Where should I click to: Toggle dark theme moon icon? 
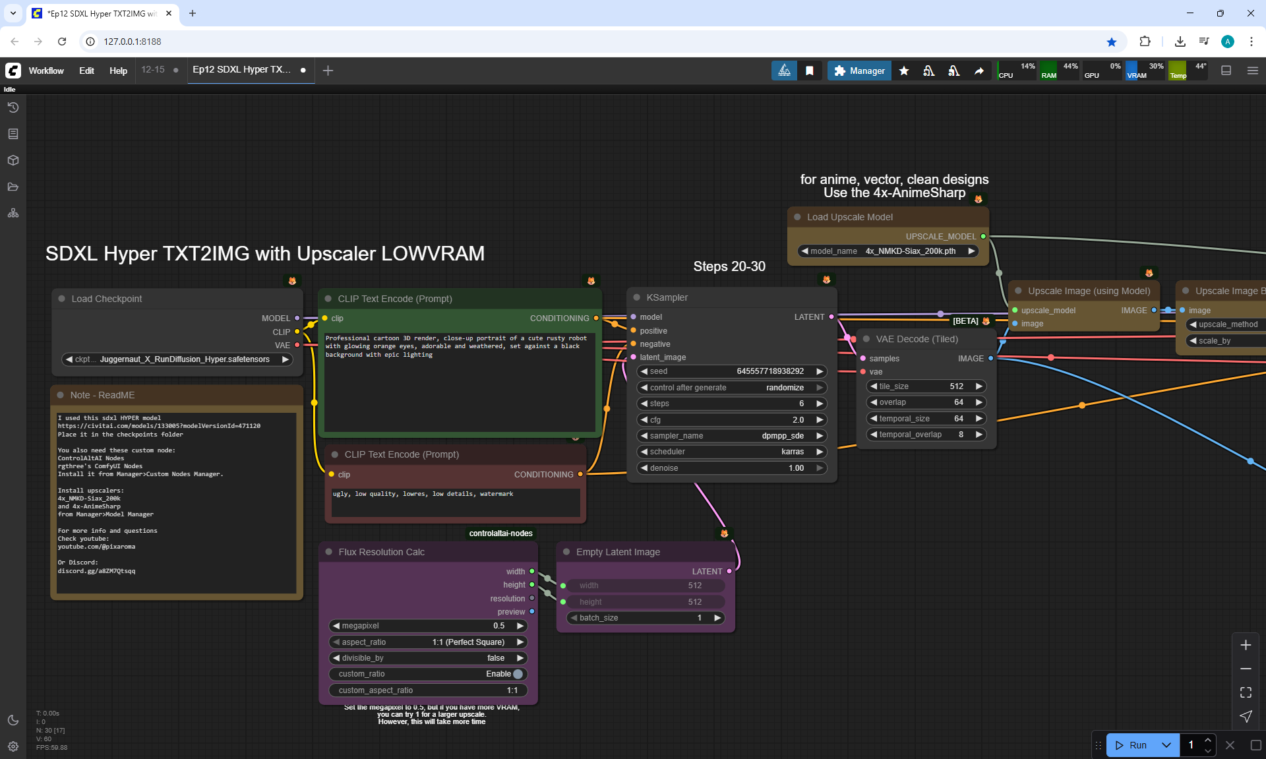(13, 720)
